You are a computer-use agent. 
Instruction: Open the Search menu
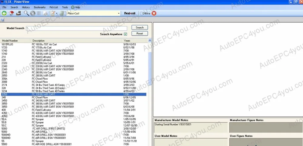(x=14, y=7)
